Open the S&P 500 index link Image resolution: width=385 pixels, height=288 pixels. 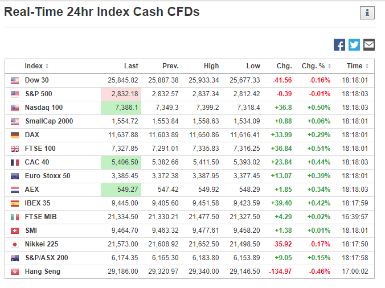coord(38,94)
